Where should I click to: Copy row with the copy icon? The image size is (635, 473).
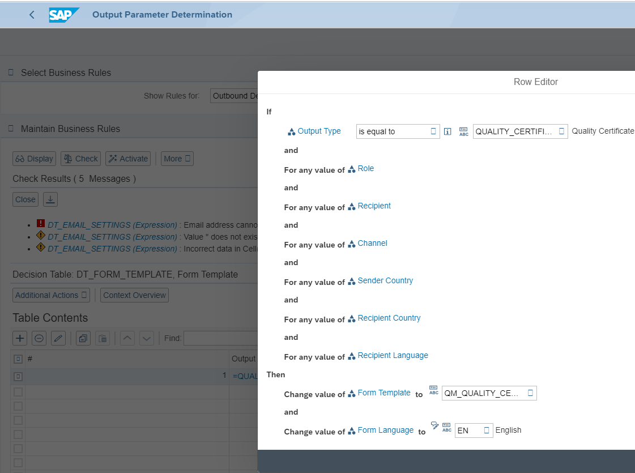(x=83, y=338)
